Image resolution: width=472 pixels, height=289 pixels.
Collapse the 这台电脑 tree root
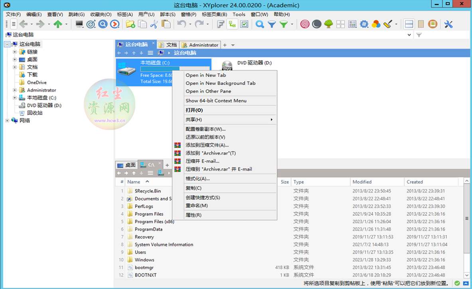pyautogui.click(x=7, y=44)
